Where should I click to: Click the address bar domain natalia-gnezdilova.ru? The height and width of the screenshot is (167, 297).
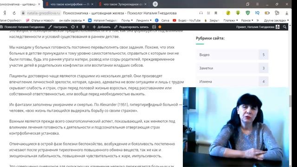(43, 13)
